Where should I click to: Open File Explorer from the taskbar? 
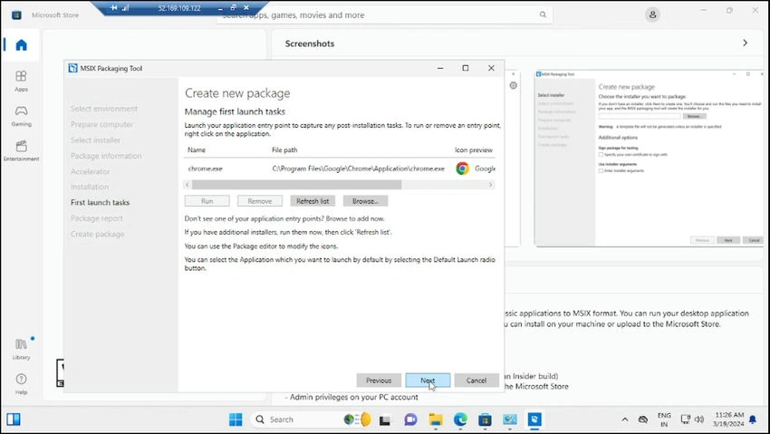435,420
